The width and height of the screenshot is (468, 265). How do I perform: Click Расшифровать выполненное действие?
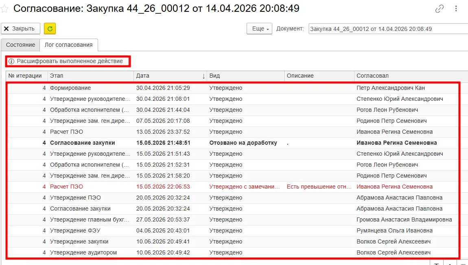click(68, 61)
